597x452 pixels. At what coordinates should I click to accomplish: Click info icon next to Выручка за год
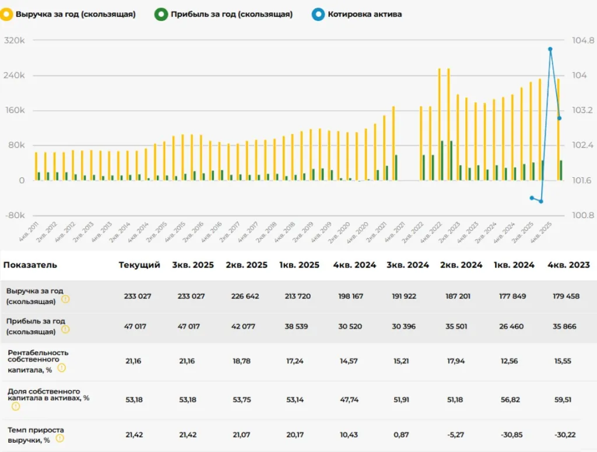click(x=65, y=299)
